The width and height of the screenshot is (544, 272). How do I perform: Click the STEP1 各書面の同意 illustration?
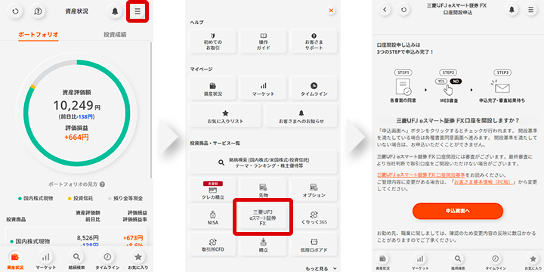coord(403,86)
